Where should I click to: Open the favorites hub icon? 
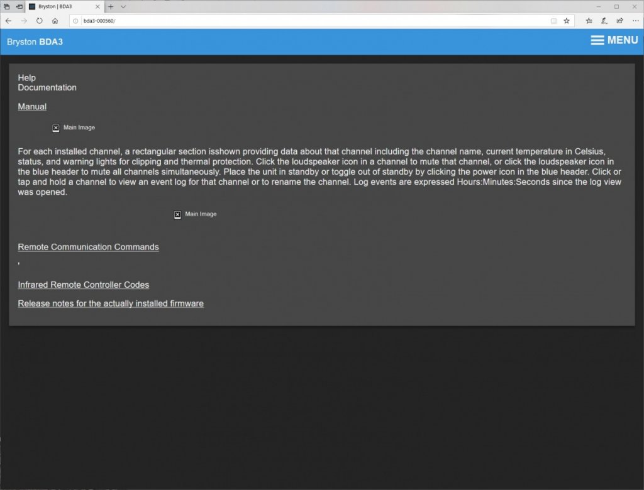tap(589, 21)
